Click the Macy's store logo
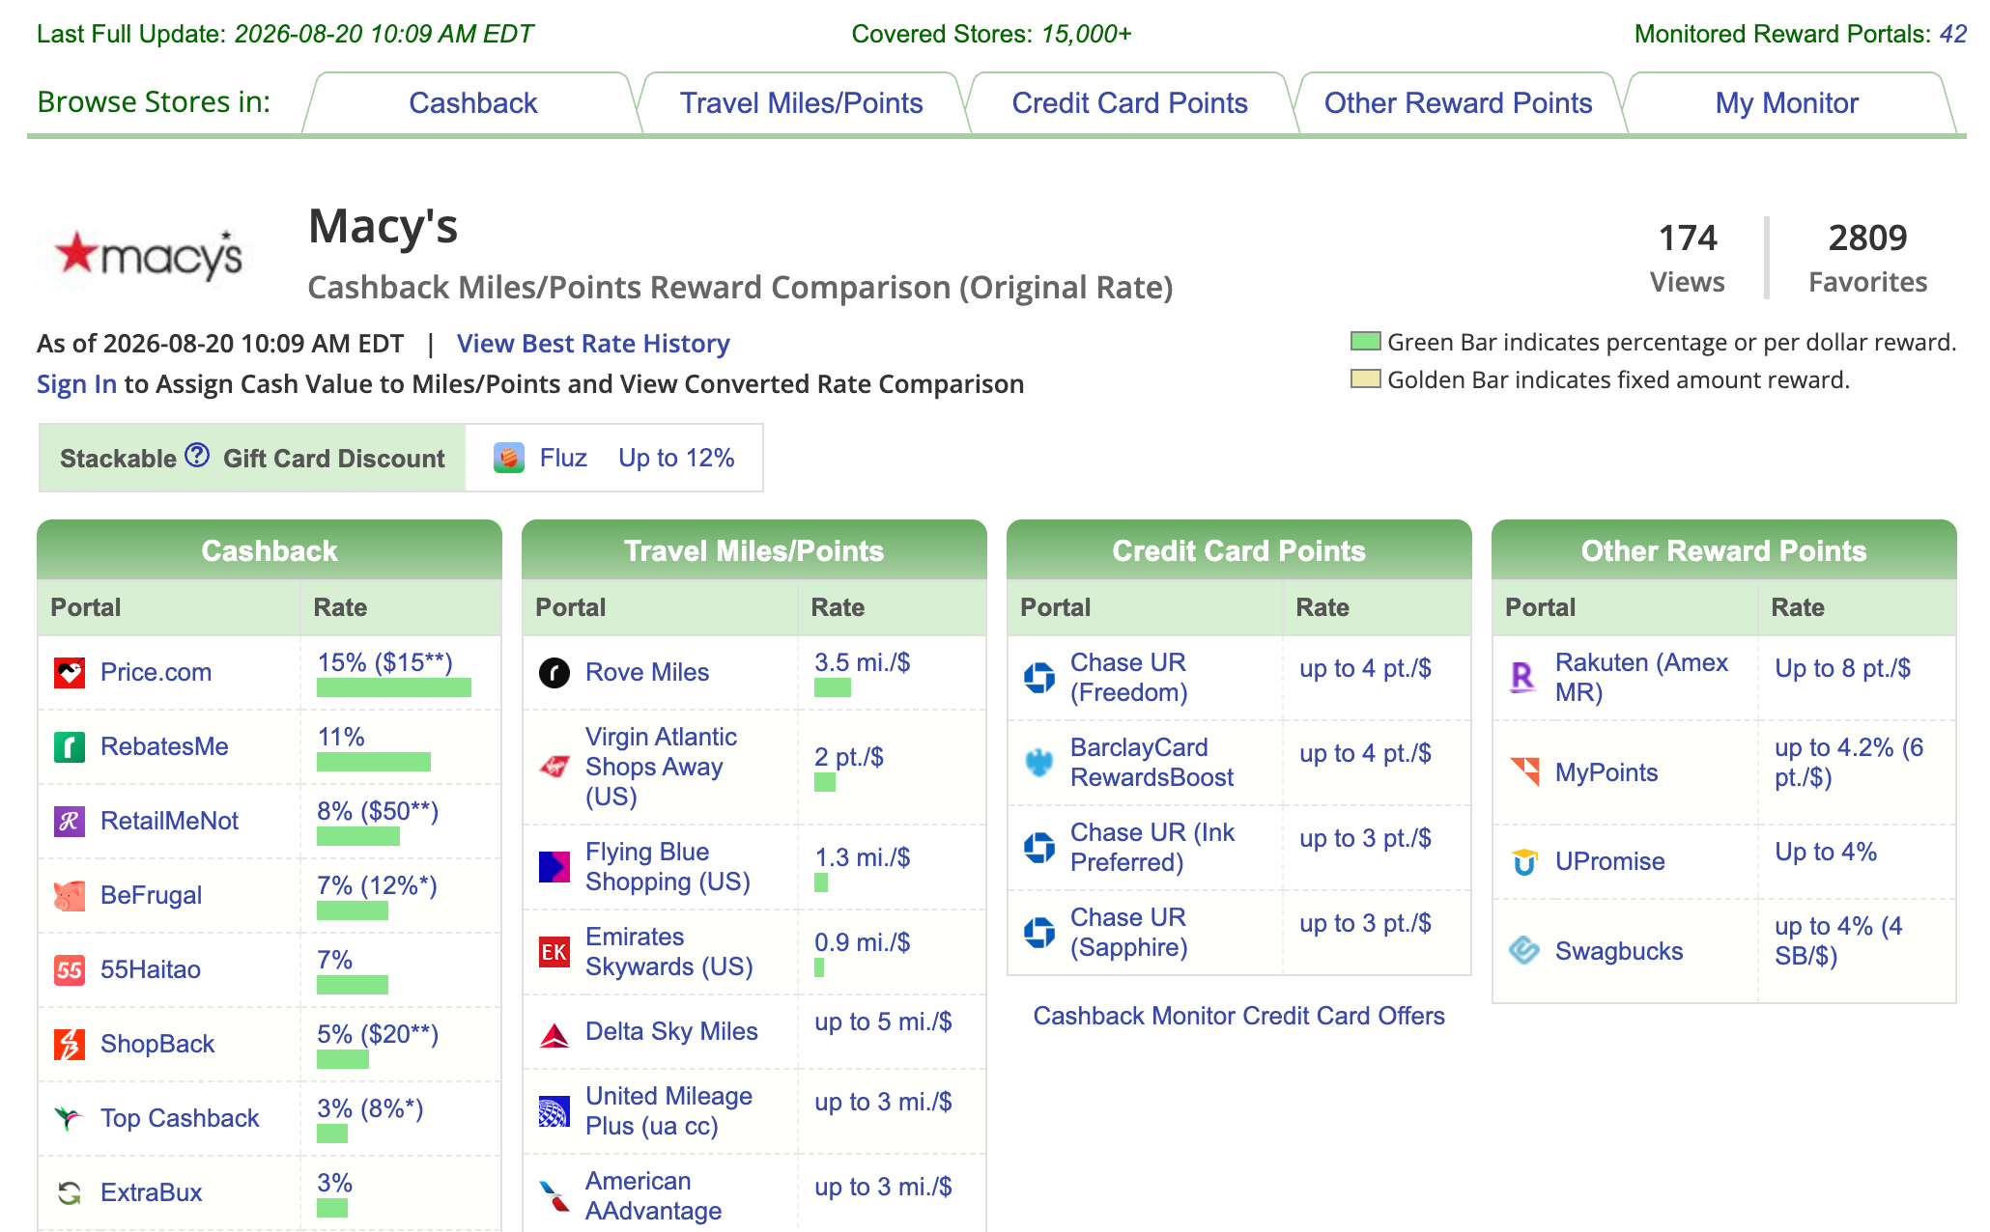This screenshot has height=1232, width=1990. [x=148, y=256]
